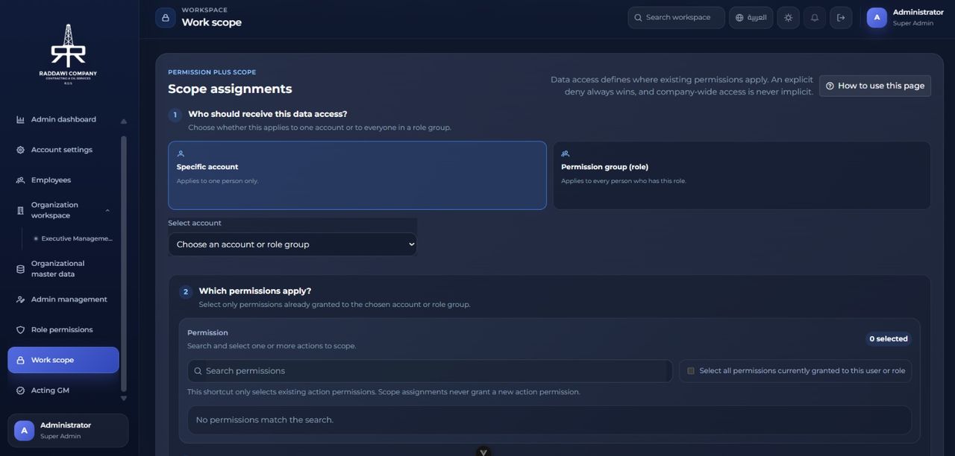Select the Work scope sidebar item
This screenshot has width=955, height=456.
[63, 360]
